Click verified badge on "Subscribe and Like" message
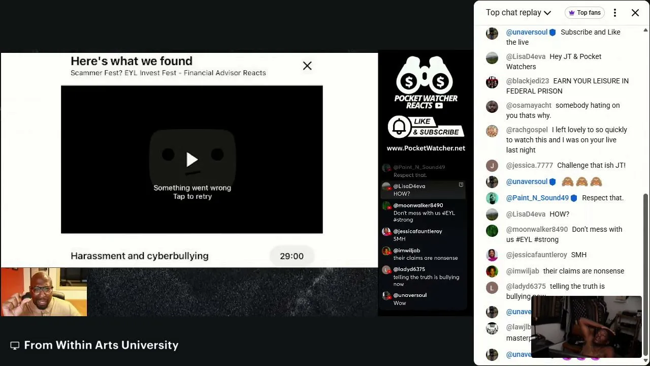The width and height of the screenshot is (650, 366). click(552, 32)
